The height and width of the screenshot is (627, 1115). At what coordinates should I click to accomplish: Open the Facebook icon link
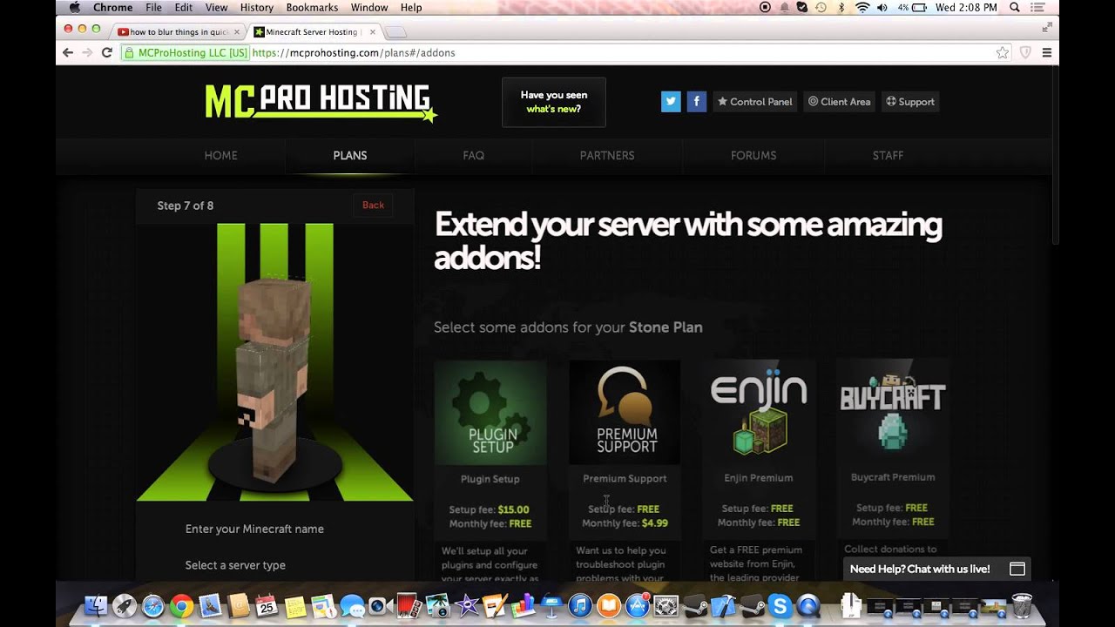coord(696,102)
